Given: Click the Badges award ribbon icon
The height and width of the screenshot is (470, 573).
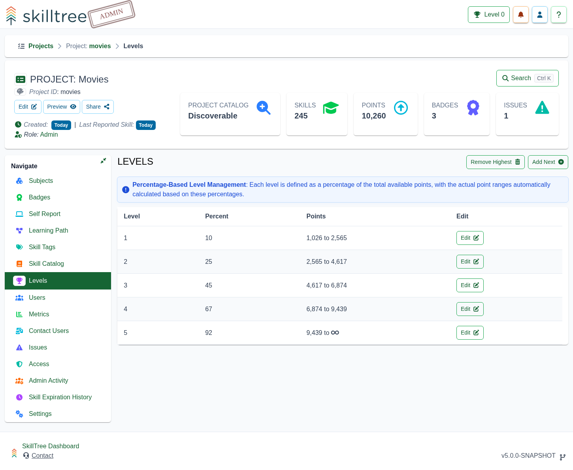Looking at the screenshot, I should (x=473, y=107).
